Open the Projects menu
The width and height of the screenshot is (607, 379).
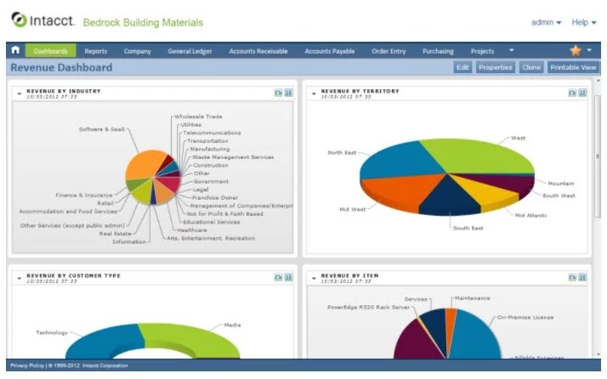pos(482,51)
